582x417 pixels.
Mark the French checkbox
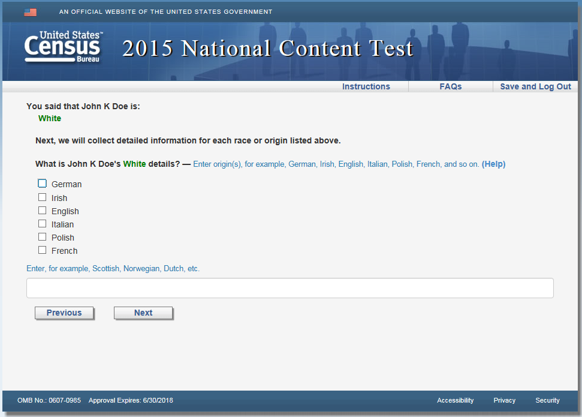[x=43, y=250]
